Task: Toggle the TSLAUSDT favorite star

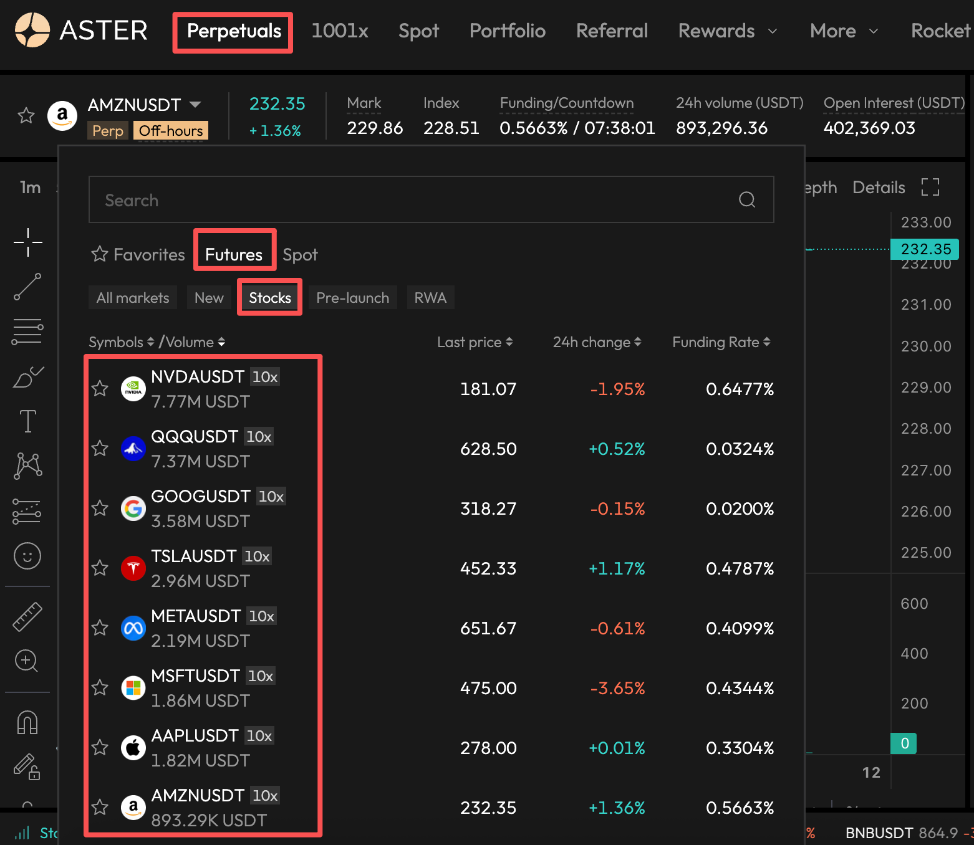Action: tap(100, 568)
